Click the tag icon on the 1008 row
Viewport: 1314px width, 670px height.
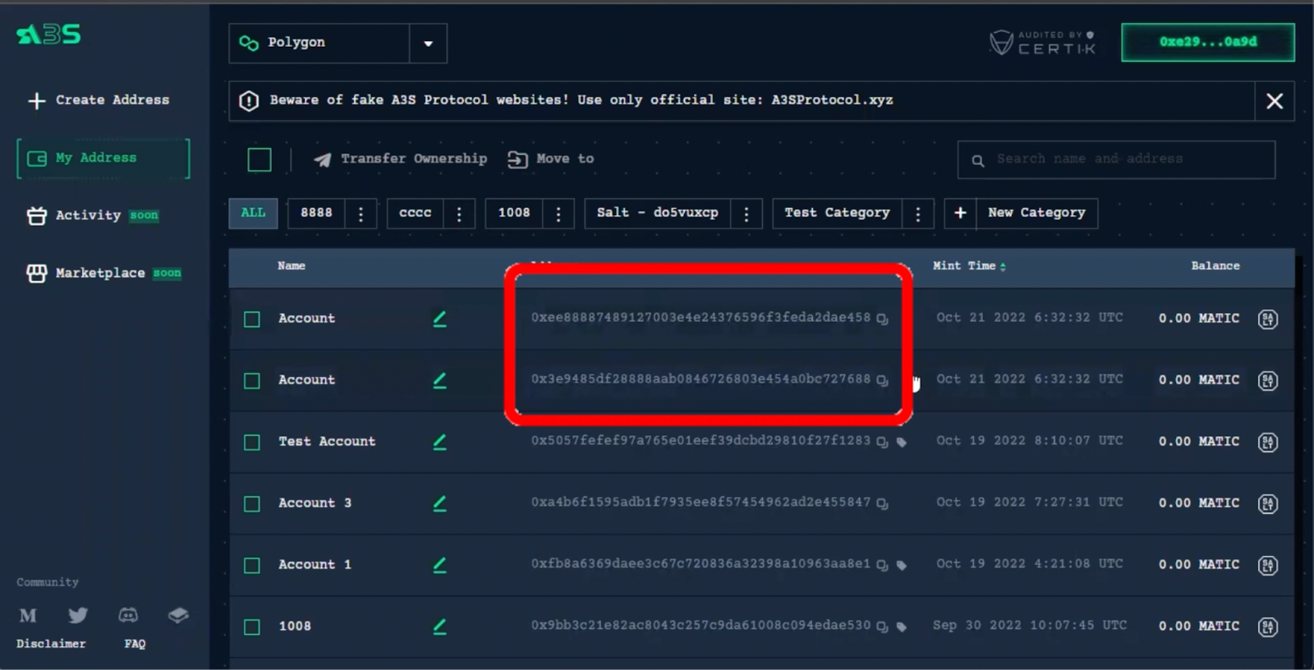[x=902, y=626]
